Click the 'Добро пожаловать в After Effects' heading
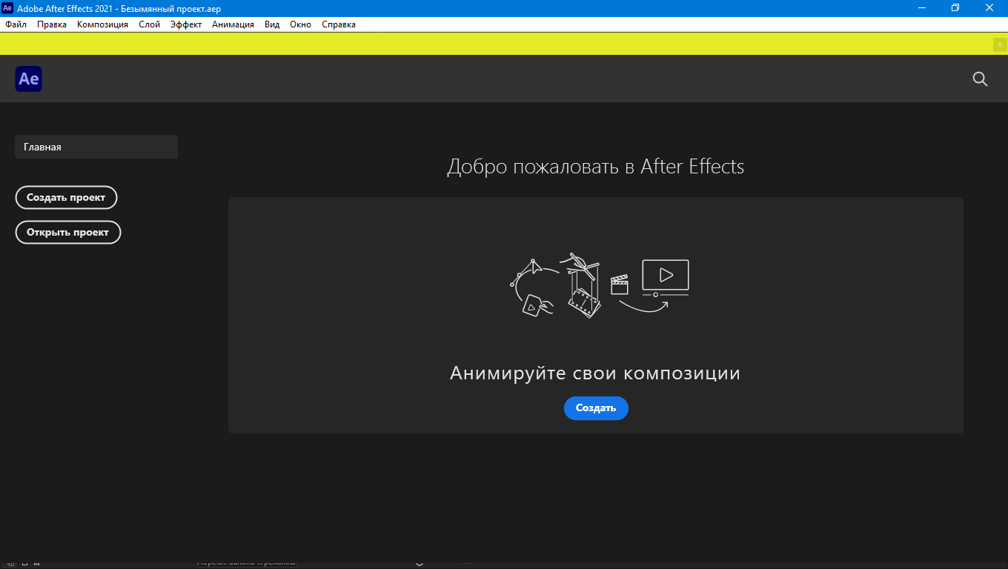The width and height of the screenshot is (1008, 569). (595, 166)
